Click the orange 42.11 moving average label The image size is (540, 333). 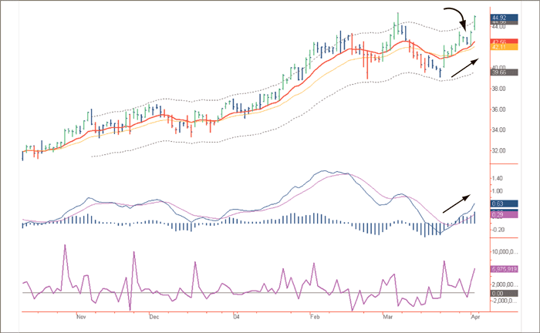coord(502,49)
